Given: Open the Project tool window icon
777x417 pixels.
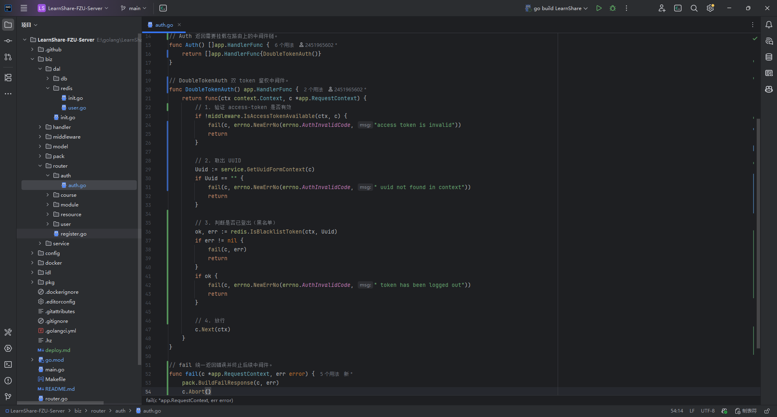Looking at the screenshot, I should (8, 25).
